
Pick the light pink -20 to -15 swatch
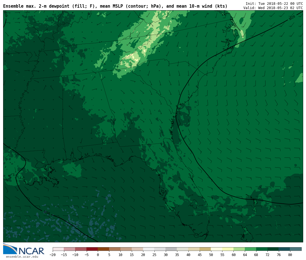58,249
